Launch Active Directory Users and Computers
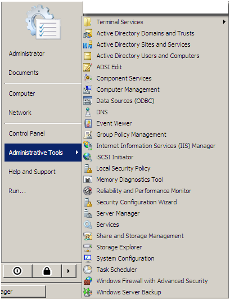Screen dimensions: 230x300 (155, 56)
